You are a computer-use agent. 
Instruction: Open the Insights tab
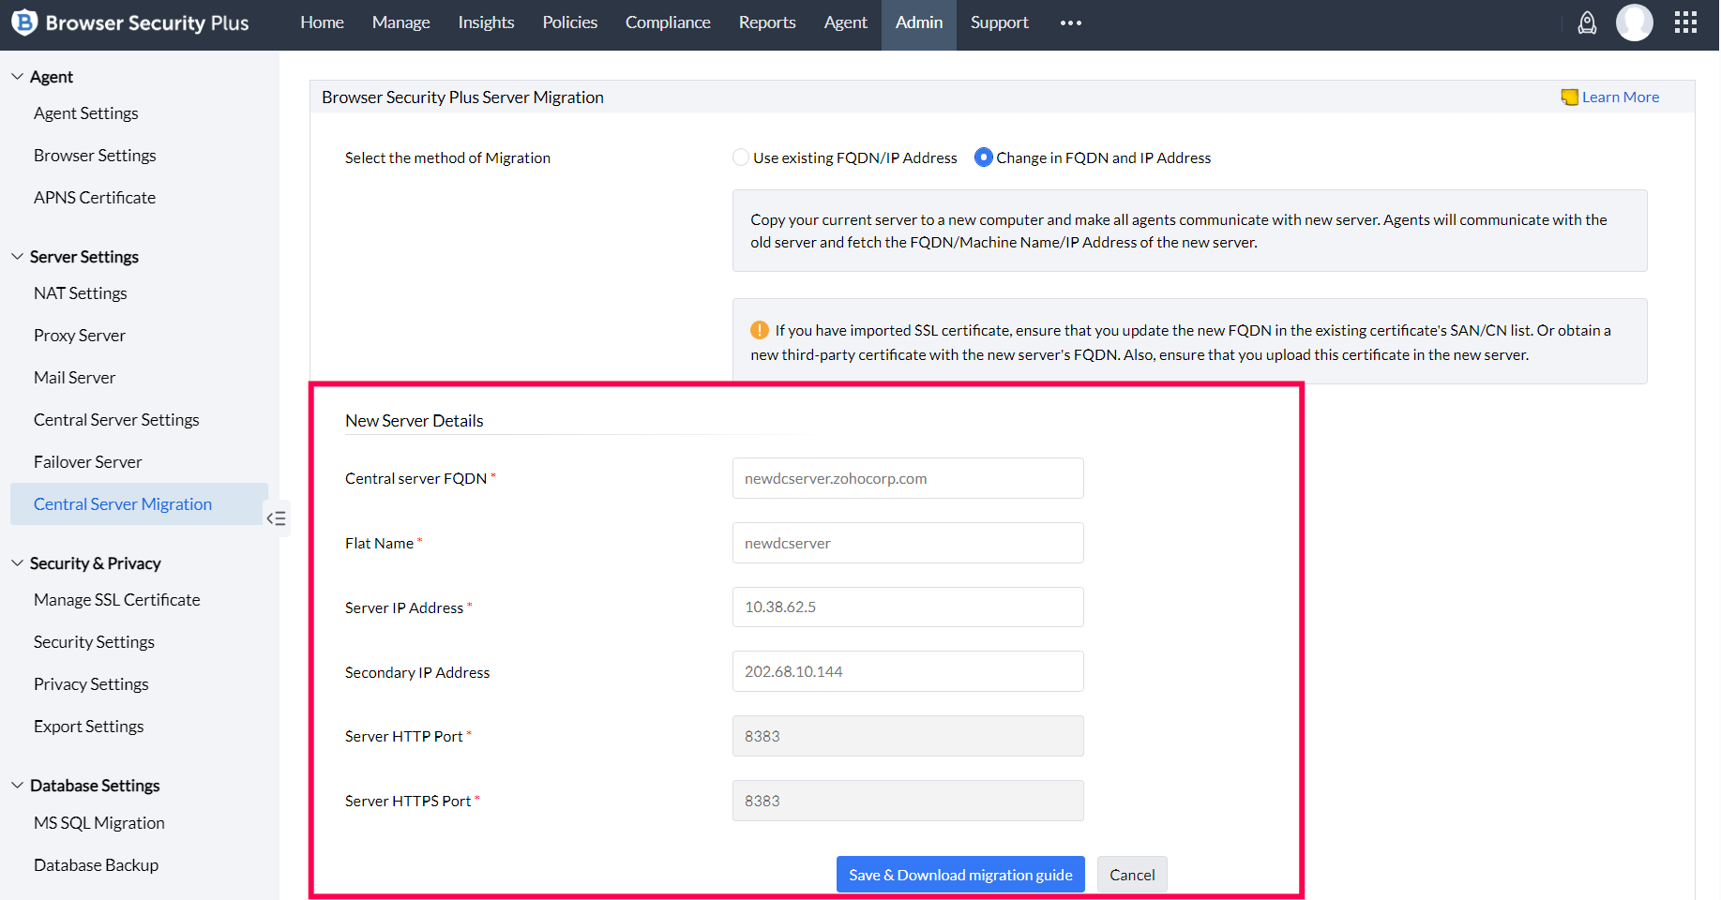(x=486, y=22)
